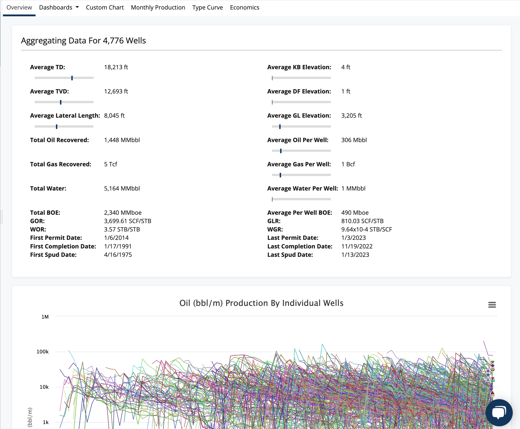Open the Monthly Production view

tap(158, 7)
